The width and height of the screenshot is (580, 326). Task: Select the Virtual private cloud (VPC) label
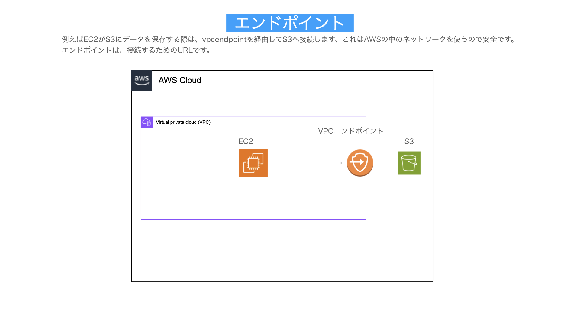[x=183, y=122]
